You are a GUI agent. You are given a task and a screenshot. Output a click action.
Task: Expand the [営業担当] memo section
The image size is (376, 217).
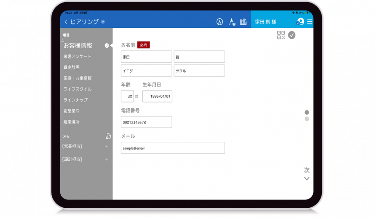(106, 147)
